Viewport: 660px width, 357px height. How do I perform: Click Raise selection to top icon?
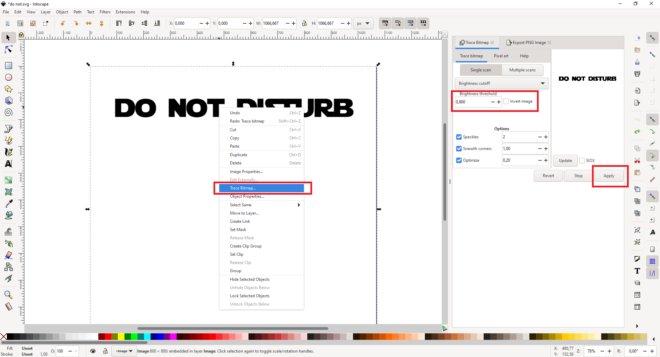pos(119,23)
